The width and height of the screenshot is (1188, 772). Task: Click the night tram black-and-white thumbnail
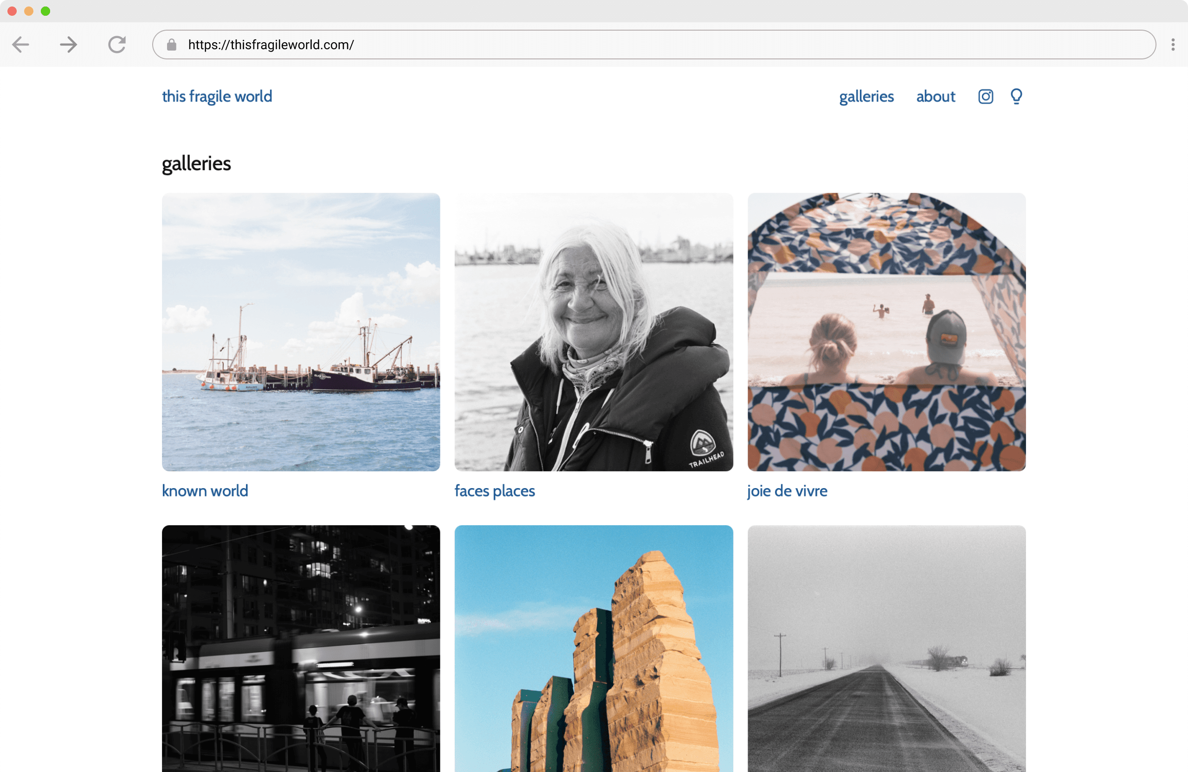[301, 649]
